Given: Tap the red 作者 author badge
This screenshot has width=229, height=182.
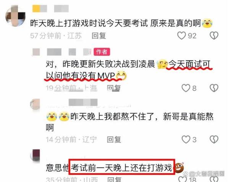Looking at the screenshot, I should click(x=102, y=52).
